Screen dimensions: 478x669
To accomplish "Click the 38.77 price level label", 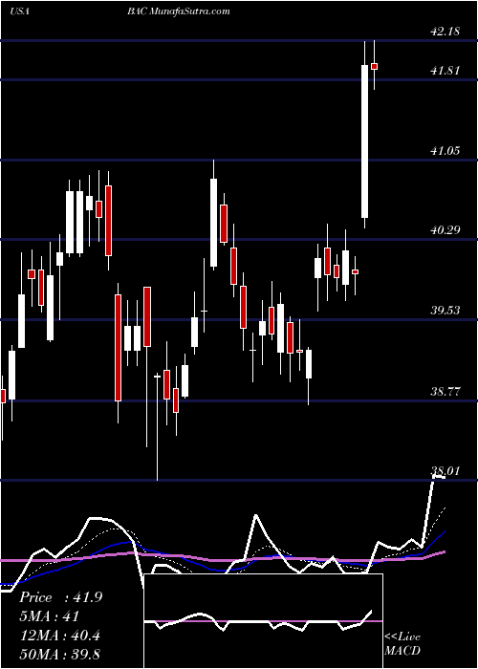I will click(445, 391).
